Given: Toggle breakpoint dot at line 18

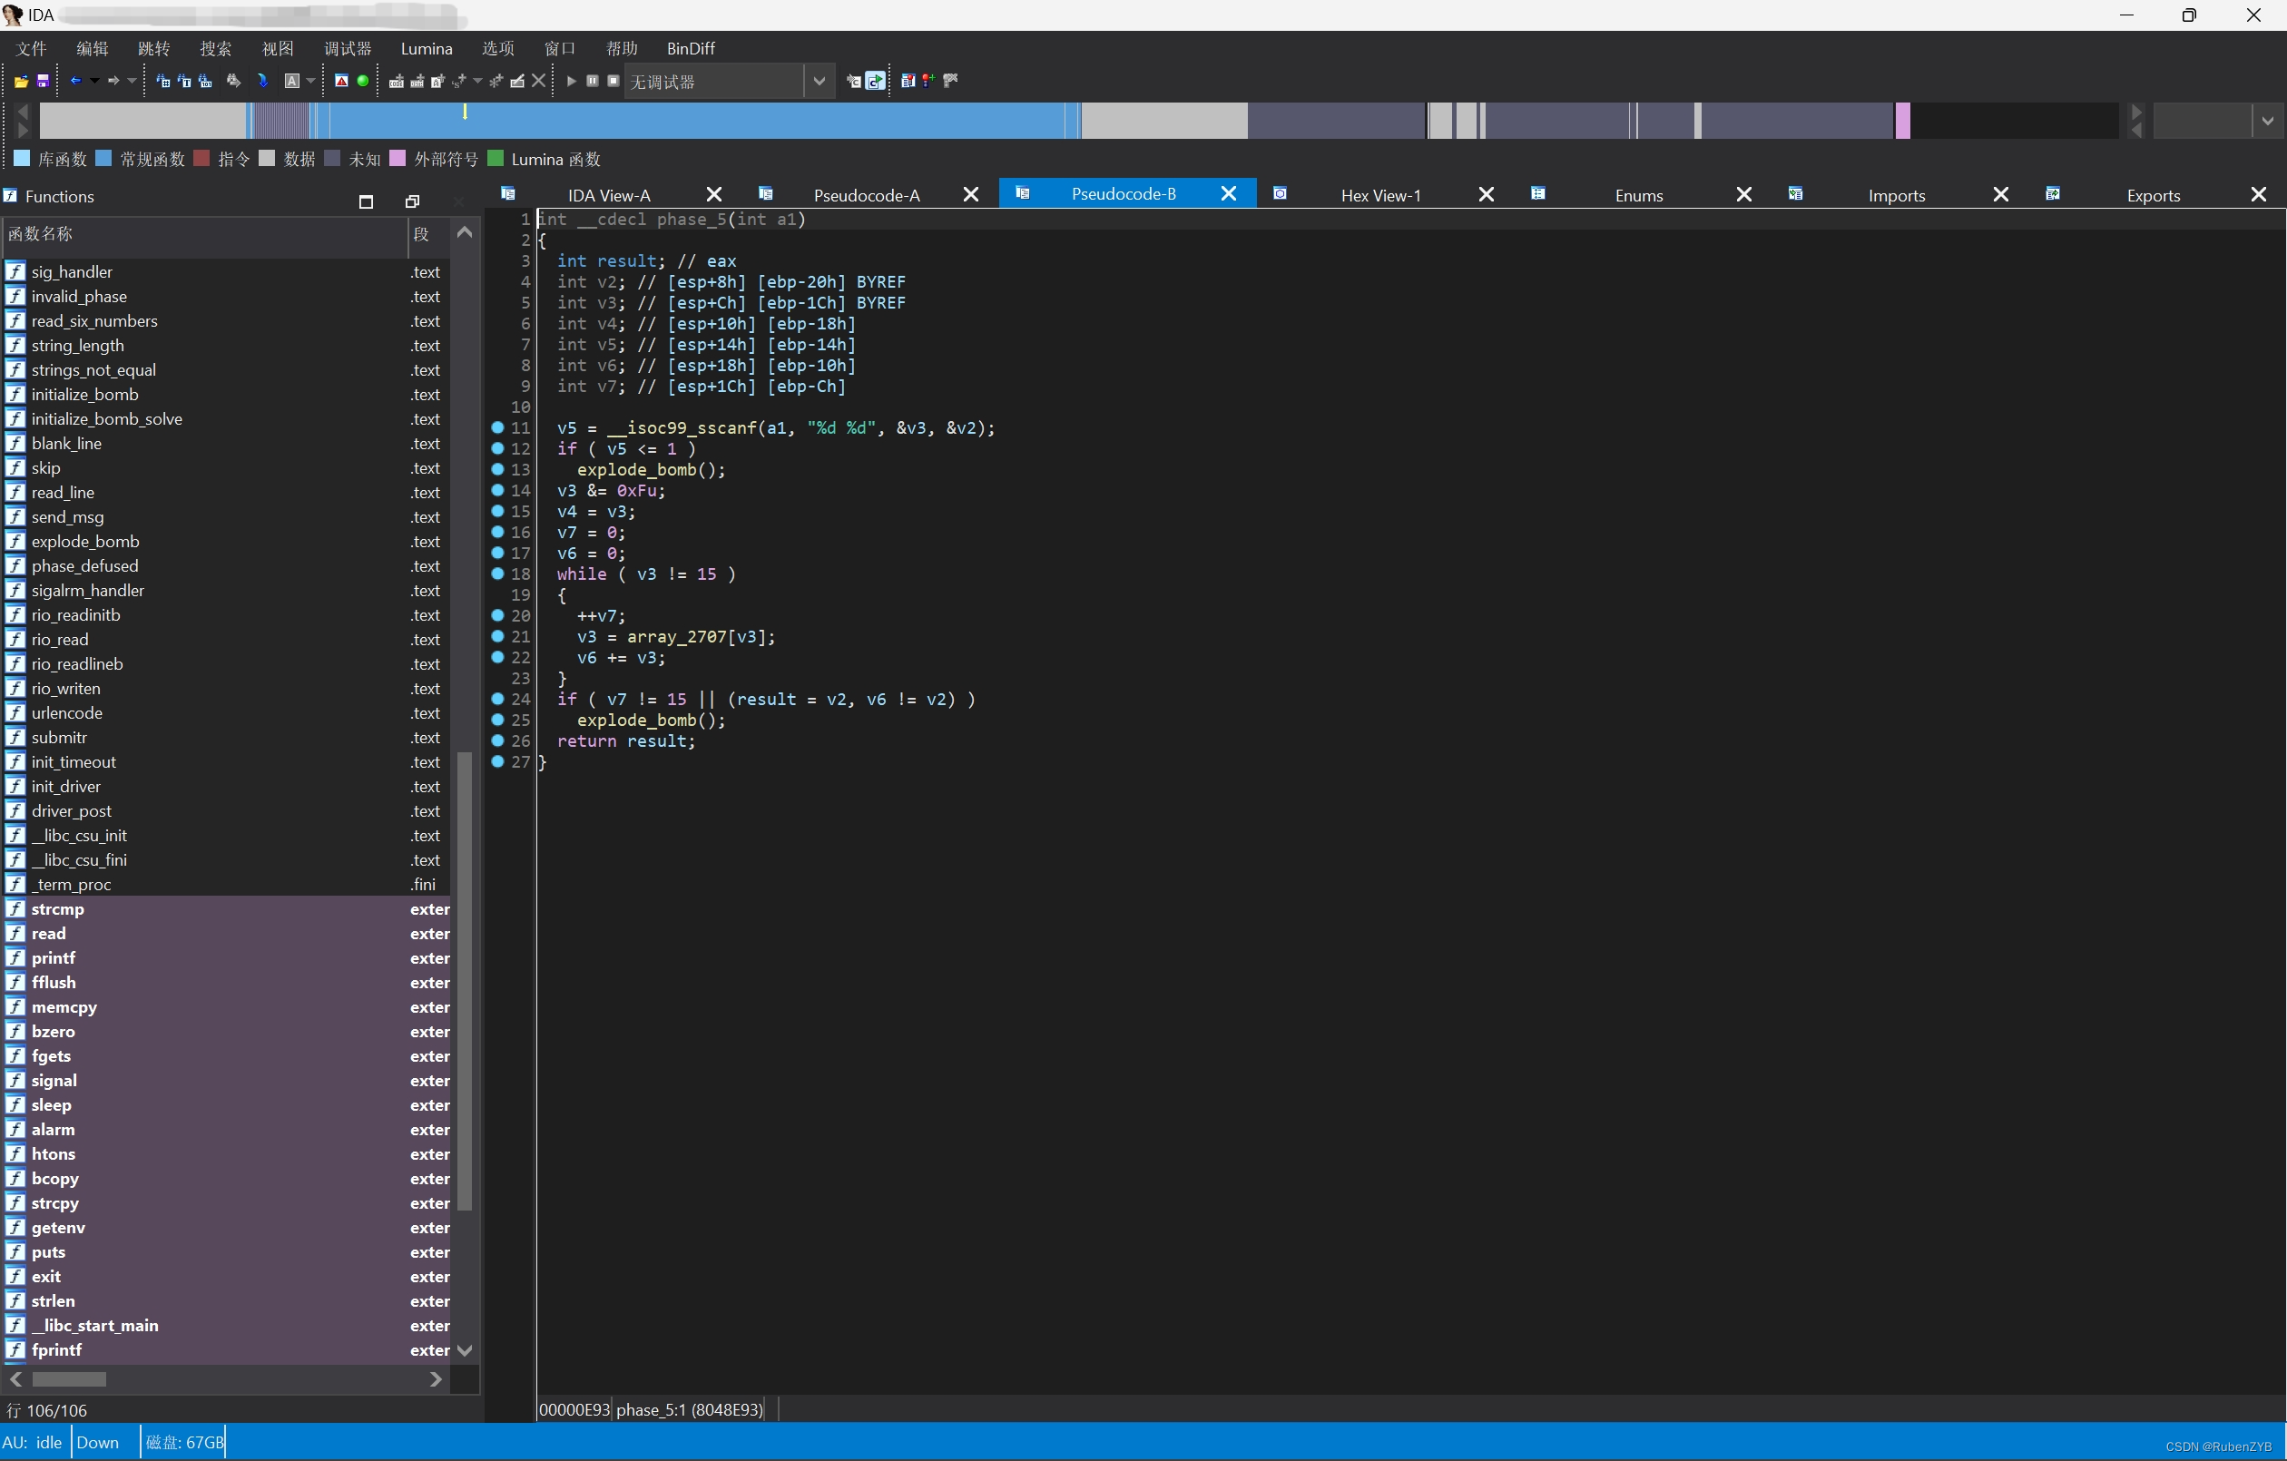Looking at the screenshot, I should (x=497, y=574).
